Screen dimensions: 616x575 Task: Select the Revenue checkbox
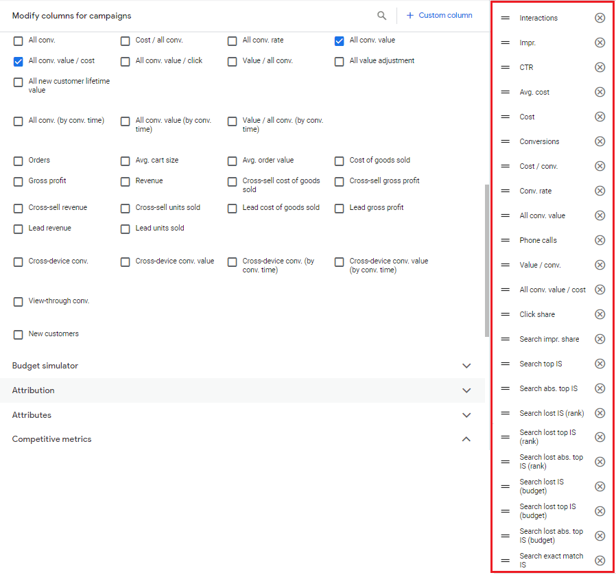tap(125, 182)
